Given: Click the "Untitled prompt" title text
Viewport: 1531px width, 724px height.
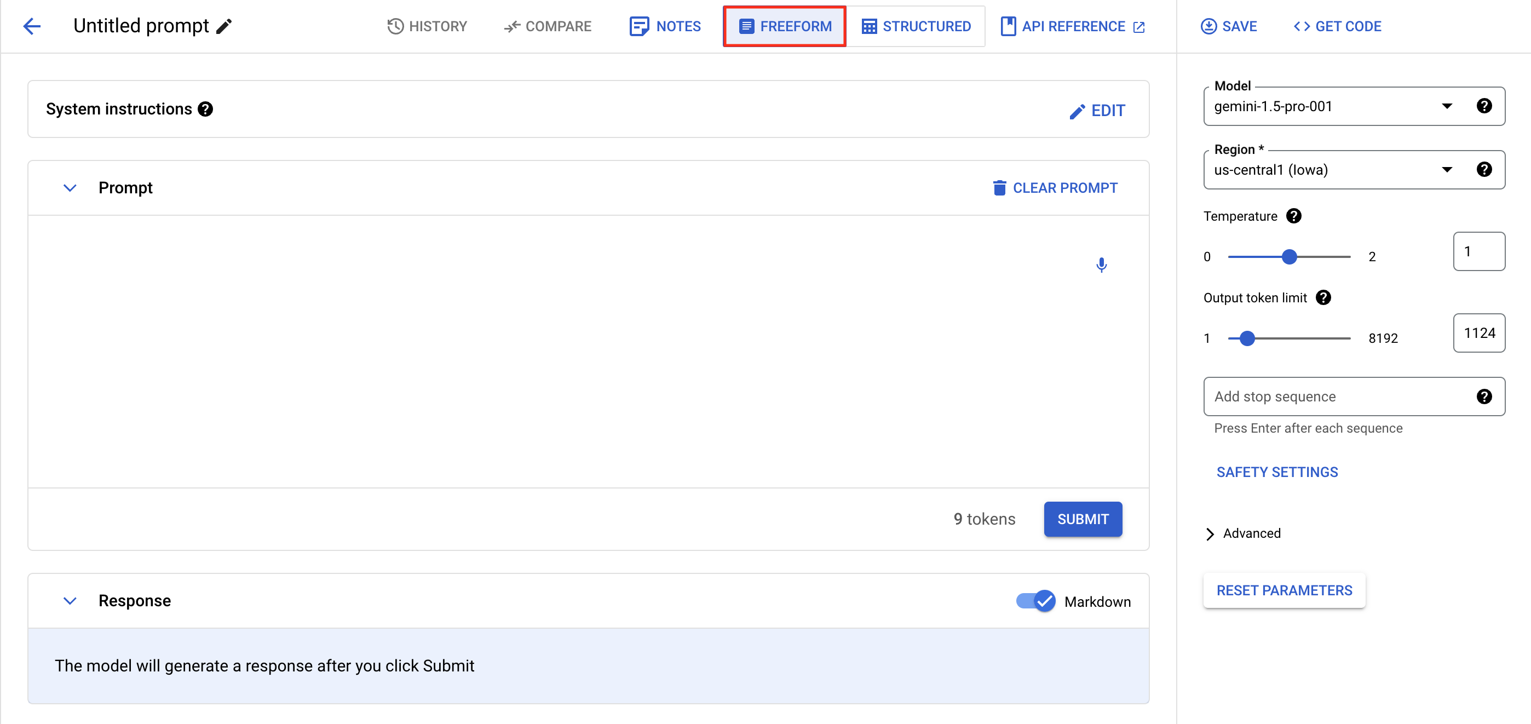Looking at the screenshot, I should tap(141, 26).
